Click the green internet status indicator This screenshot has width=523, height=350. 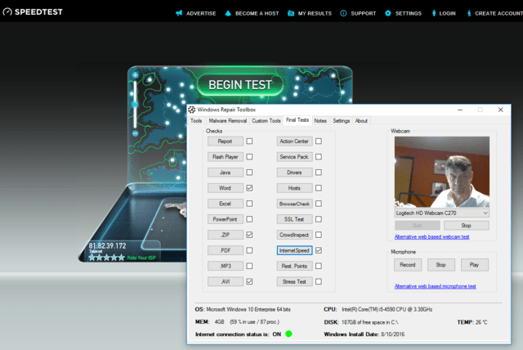pyautogui.click(x=288, y=334)
